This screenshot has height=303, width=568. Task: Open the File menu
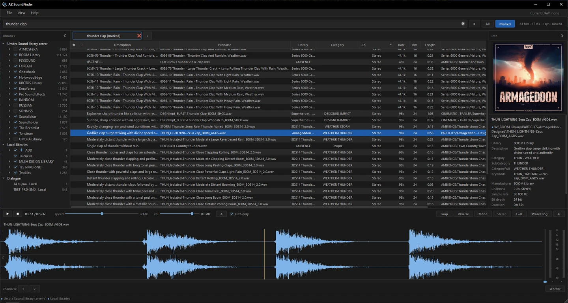point(9,13)
